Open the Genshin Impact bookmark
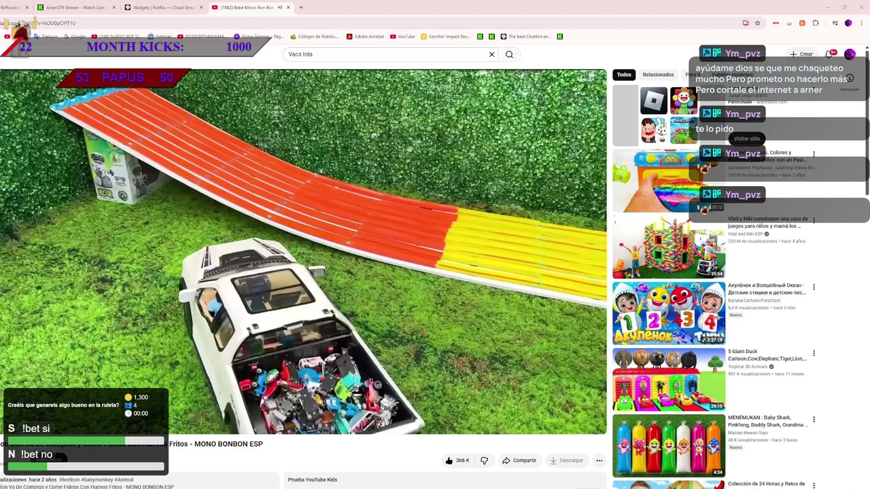The image size is (870, 489). (x=445, y=37)
